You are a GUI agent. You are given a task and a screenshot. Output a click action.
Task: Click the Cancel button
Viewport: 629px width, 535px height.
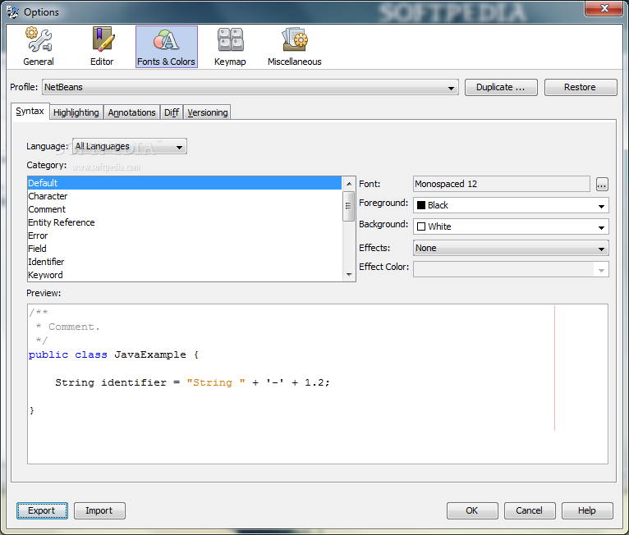click(530, 510)
